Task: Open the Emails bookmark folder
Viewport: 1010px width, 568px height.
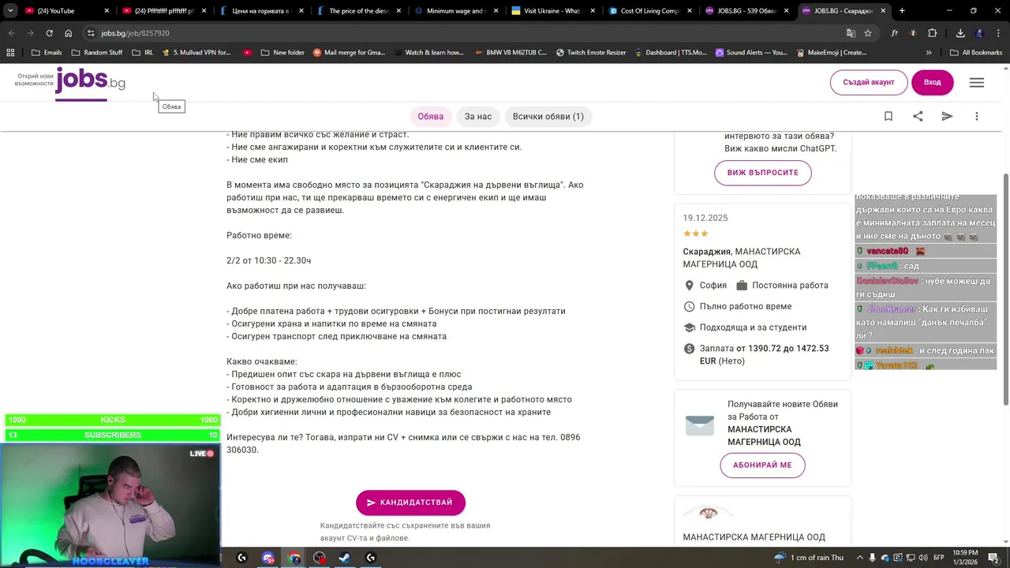Action: (x=47, y=53)
